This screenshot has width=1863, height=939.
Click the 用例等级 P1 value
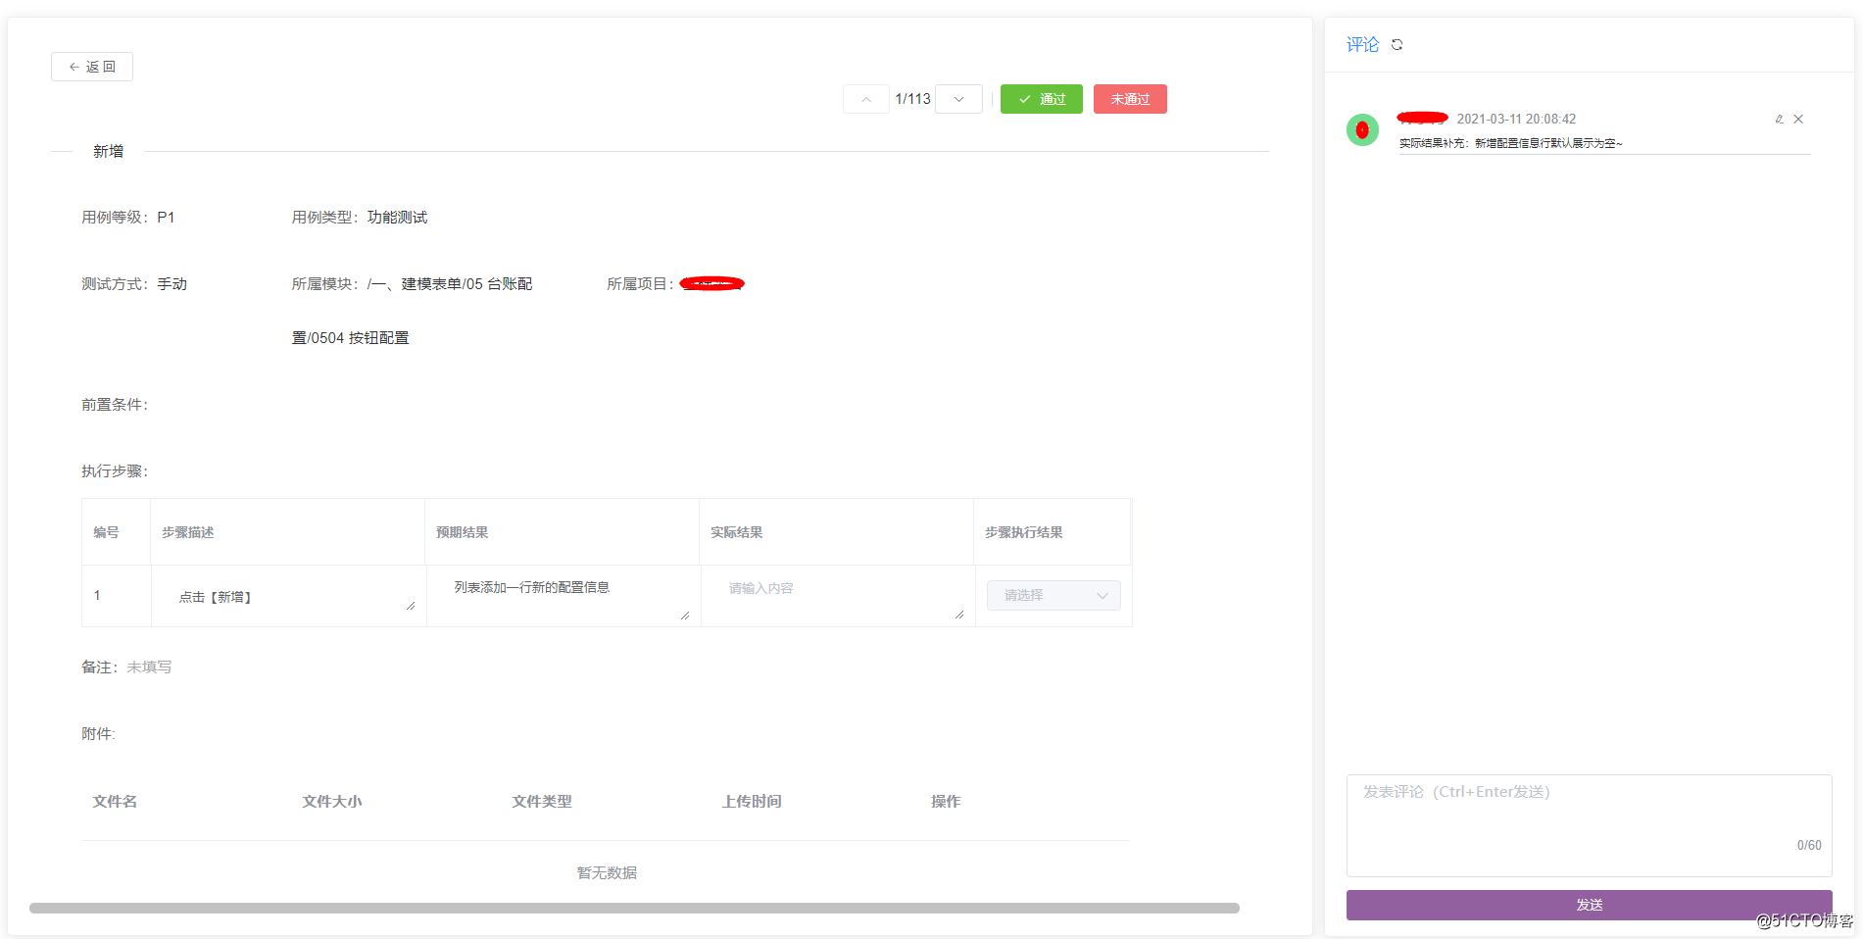[166, 217]
